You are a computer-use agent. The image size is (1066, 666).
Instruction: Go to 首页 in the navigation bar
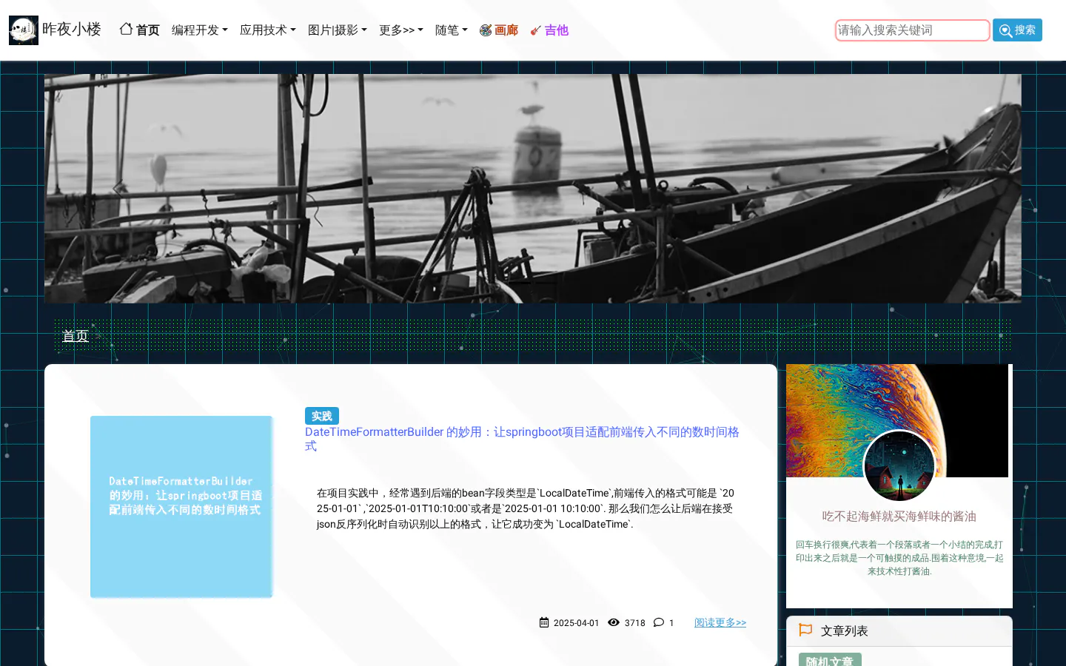click(x=140, y=30)
